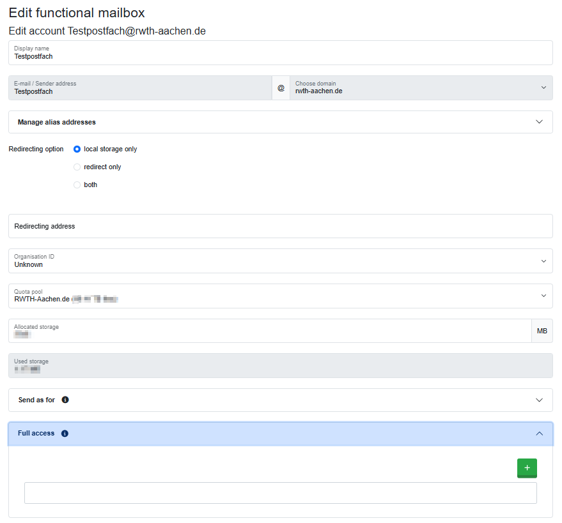Click inside the Redirecting address field
The height and width of the screenshot is (523, 562).
coord(280,225)
